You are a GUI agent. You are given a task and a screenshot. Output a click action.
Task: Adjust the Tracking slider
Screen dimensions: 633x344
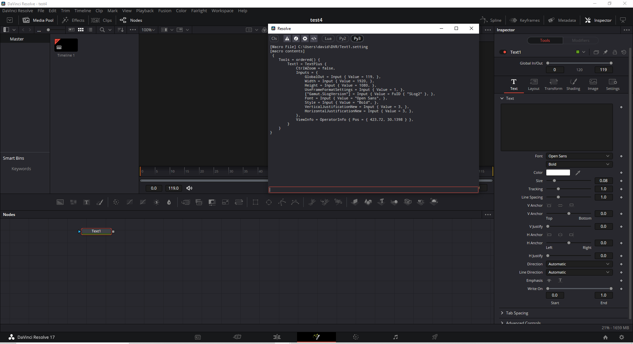(569, 189)
